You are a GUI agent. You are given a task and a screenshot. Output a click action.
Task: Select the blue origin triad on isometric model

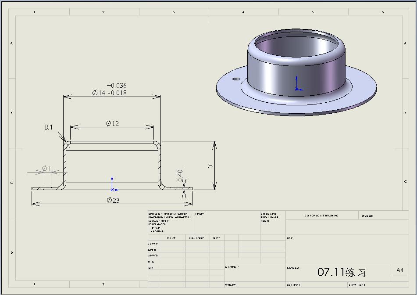tap(298, 83)
